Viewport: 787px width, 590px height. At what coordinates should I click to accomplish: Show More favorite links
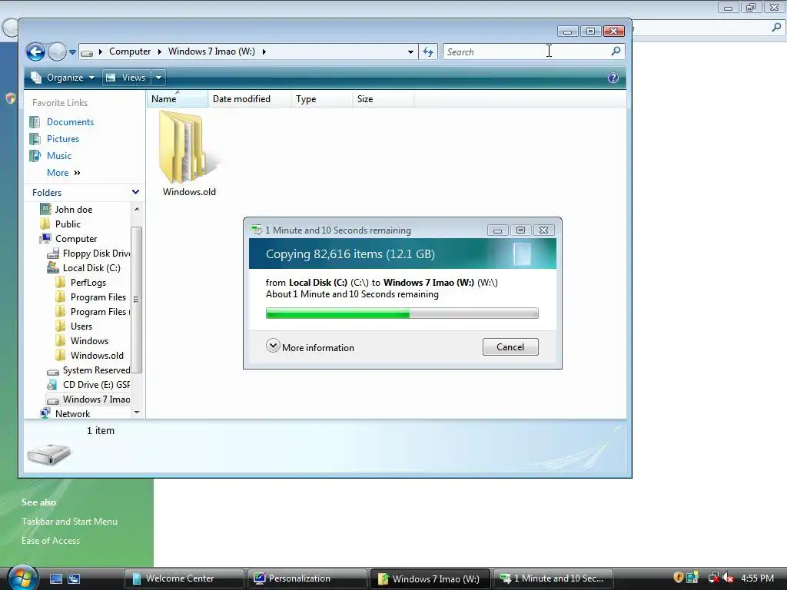tap(63, 173)
